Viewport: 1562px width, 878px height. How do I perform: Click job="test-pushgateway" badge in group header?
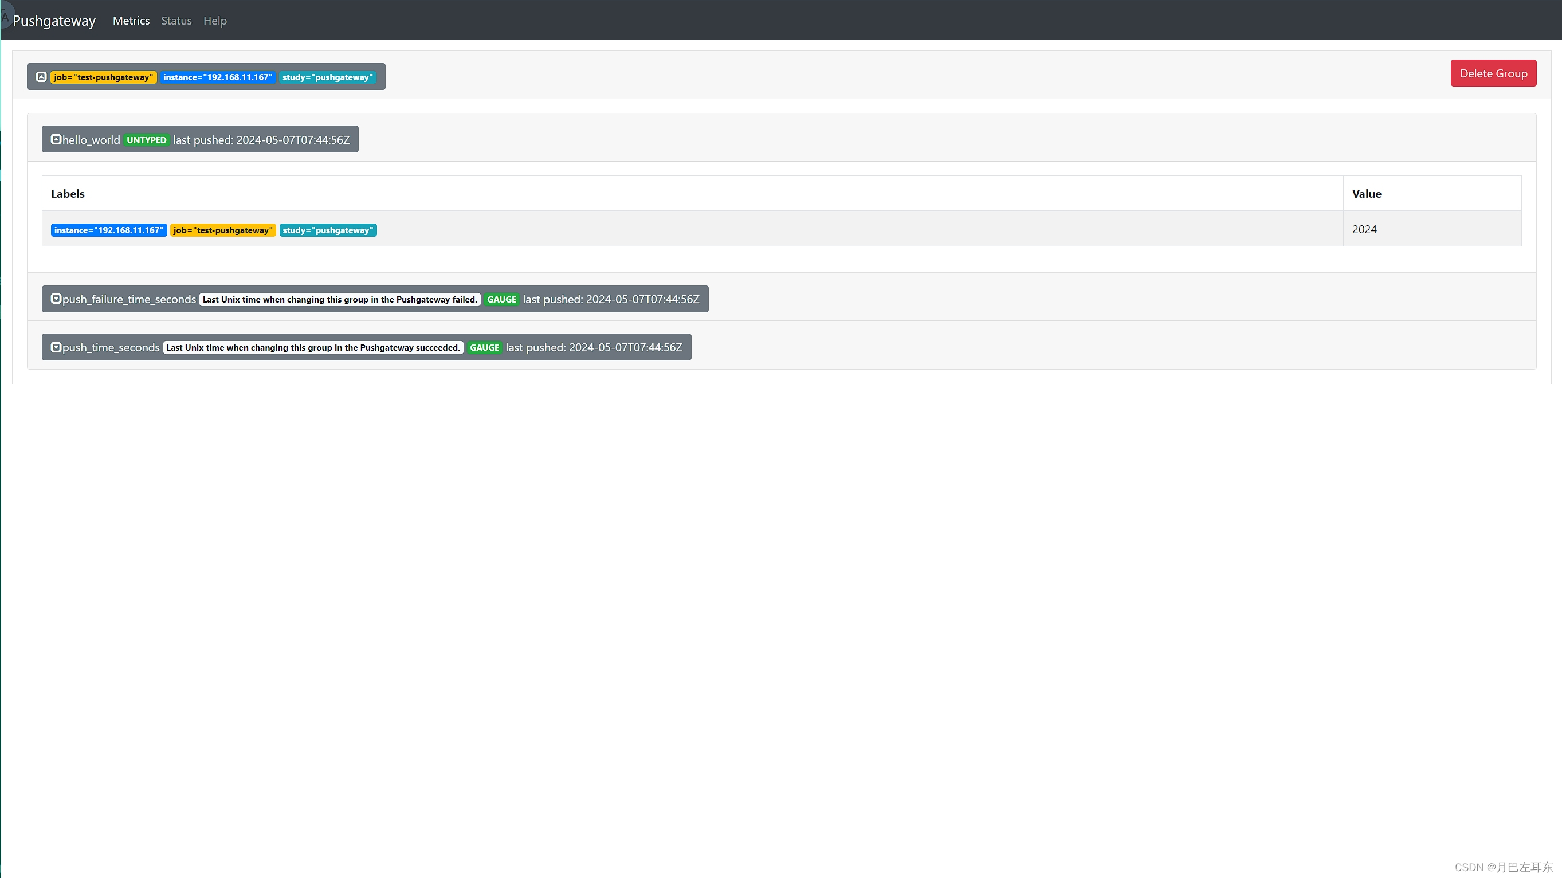tap(103, 77)
